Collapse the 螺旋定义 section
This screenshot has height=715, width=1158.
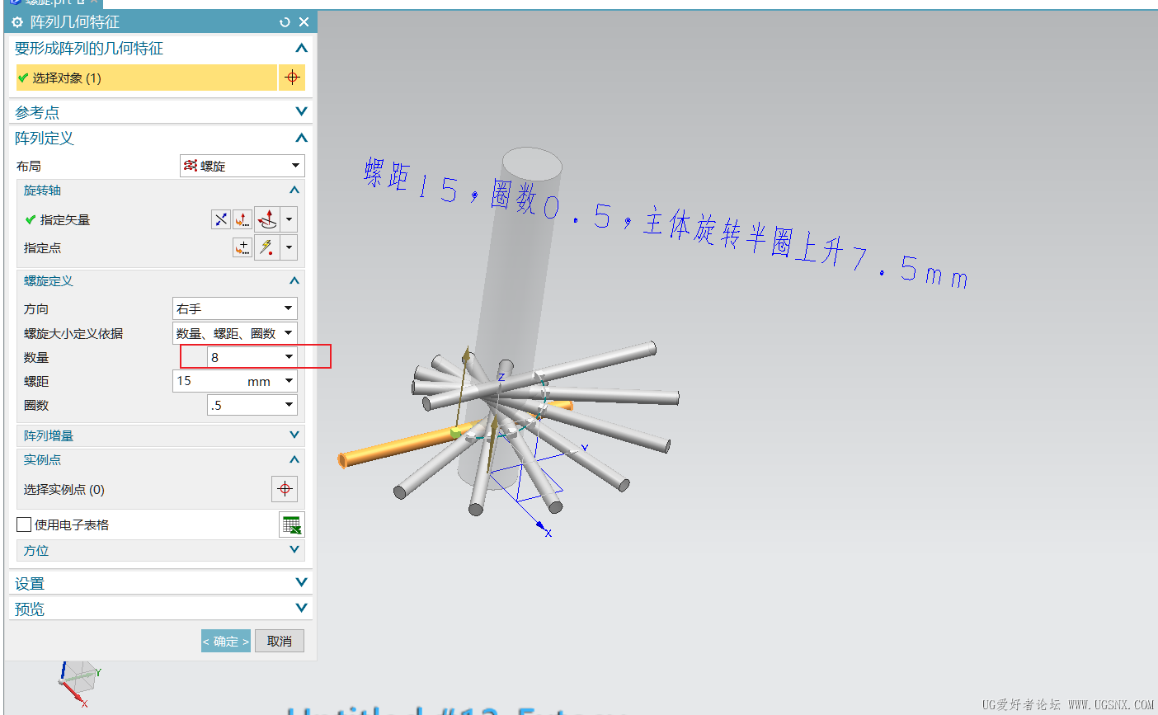[294, 280]
